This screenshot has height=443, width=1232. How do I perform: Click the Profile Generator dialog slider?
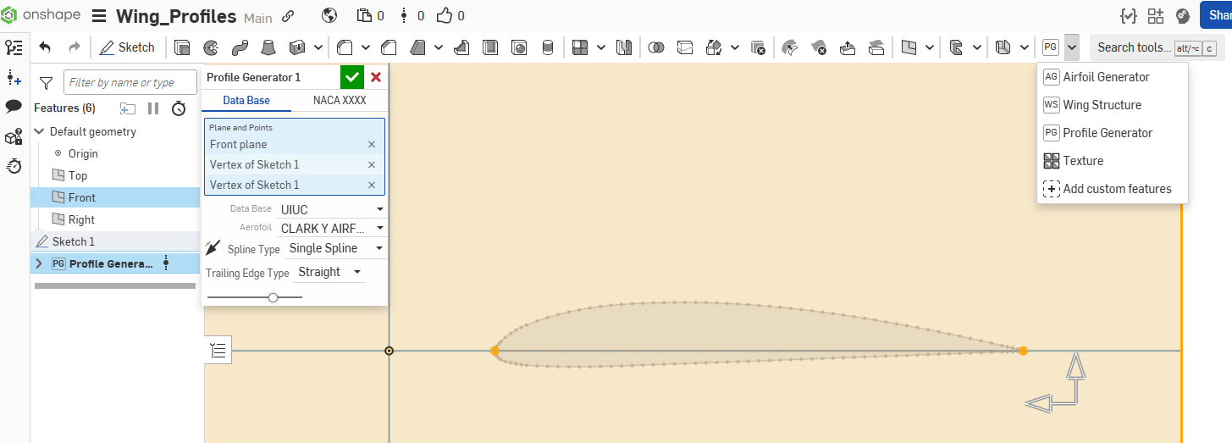(x=255, y=297)
